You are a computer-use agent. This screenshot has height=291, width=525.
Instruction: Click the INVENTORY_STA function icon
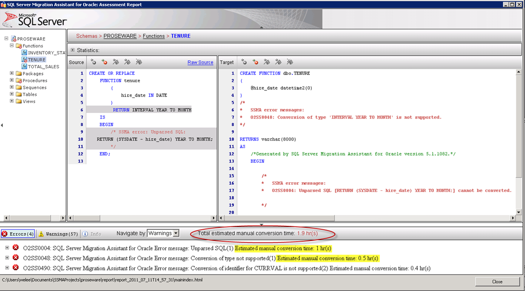25,53
